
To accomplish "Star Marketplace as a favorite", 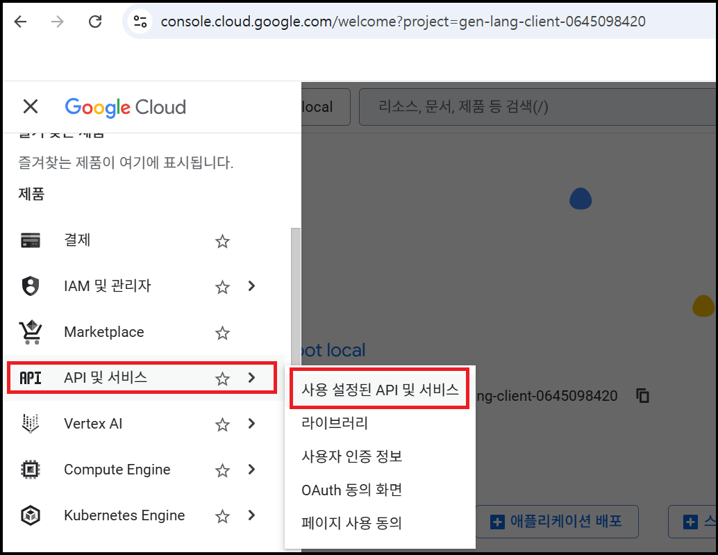I will coord(222,333).
